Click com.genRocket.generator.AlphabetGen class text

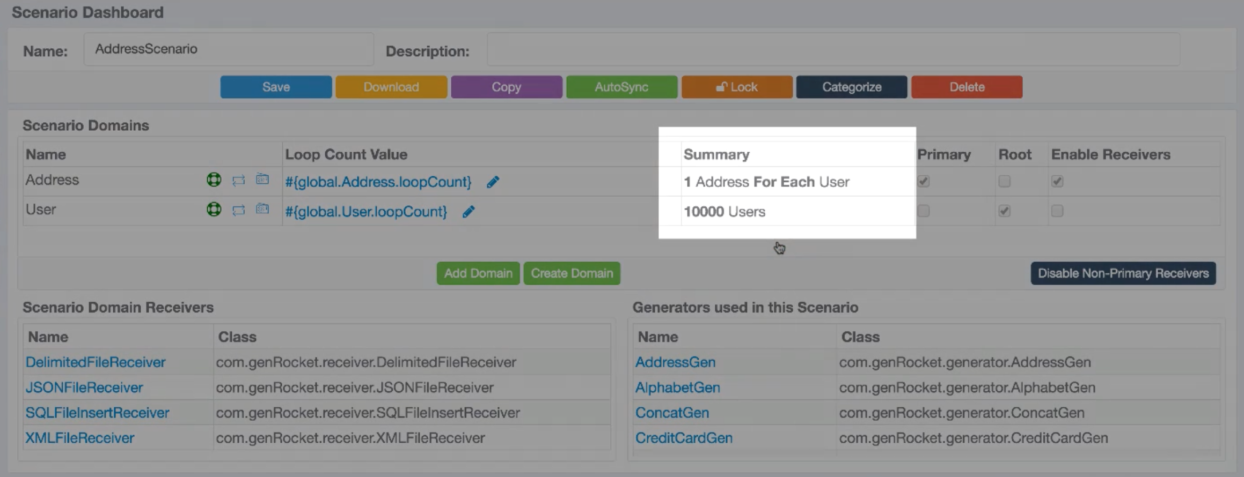pyautogui.click(x=967, y=387)
